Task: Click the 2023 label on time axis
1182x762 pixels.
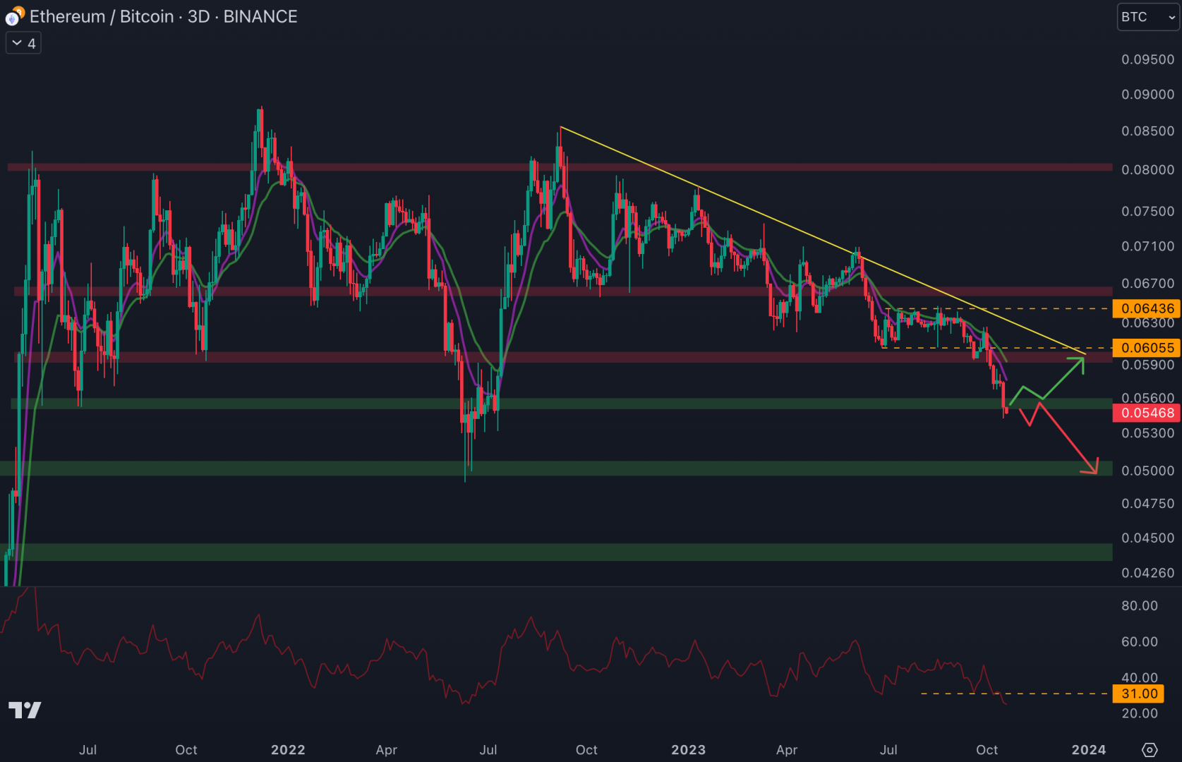Action: coord(689,750)
